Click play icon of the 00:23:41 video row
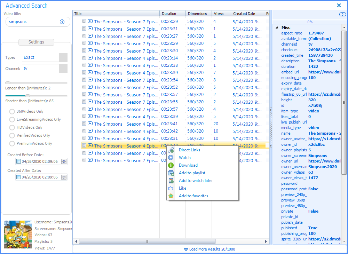This screenshot has height=254, width=348. point(90,124)
